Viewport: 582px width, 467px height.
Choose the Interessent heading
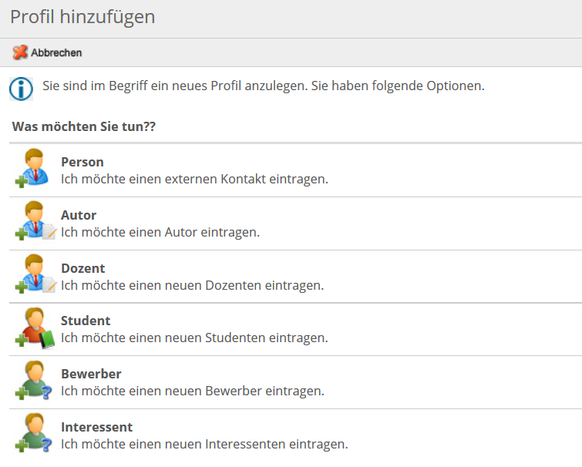click(97, 427)
